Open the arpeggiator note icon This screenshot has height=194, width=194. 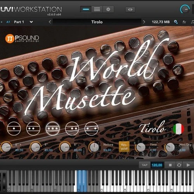192,22
